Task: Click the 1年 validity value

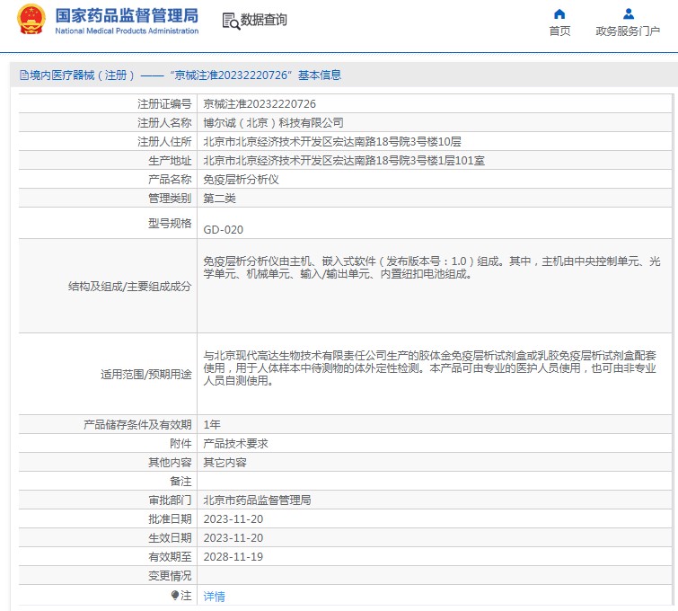Action: (x=212, y=424)
